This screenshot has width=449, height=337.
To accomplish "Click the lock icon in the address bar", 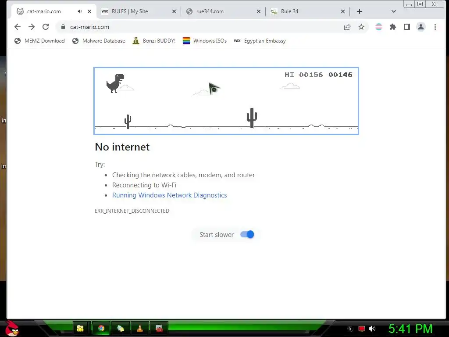I will (x=63, y=27).
